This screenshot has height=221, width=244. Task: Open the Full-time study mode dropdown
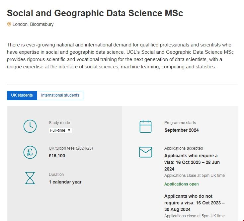60,130
